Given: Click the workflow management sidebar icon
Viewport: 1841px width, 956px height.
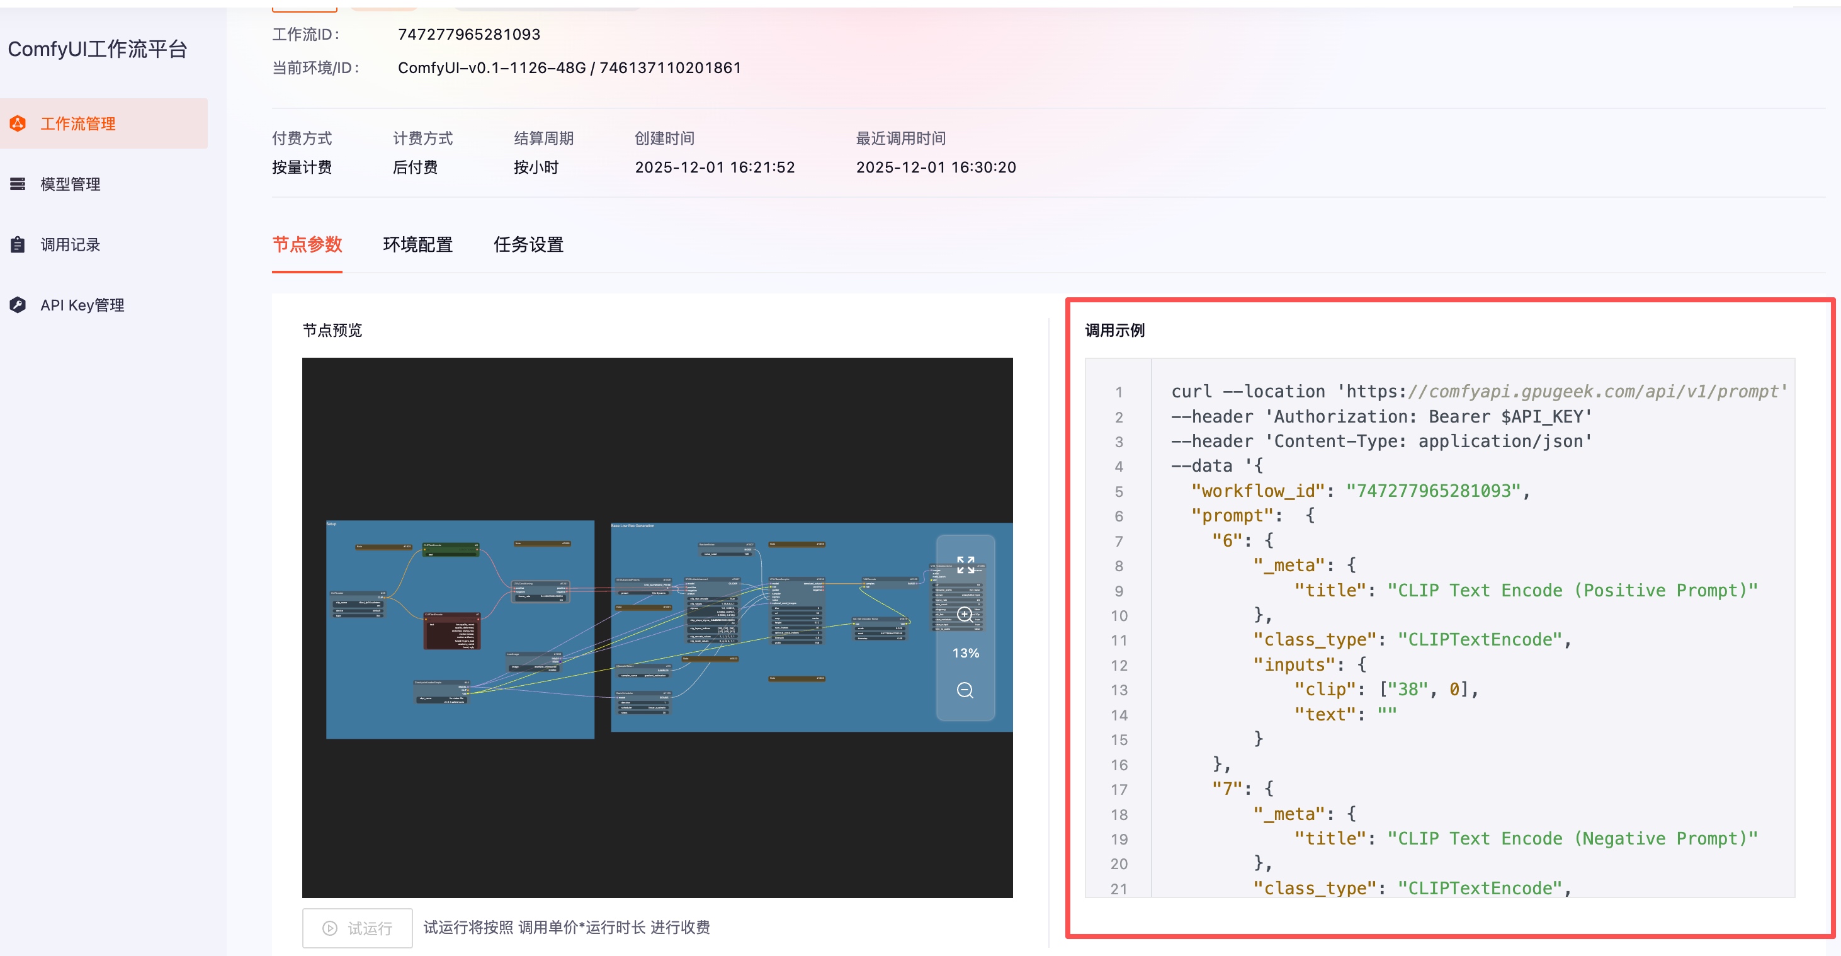Looking at the screenshot, I should click(x=18, y=123).
